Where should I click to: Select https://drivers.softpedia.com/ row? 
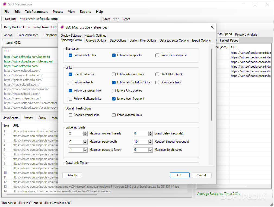(x=23, y=75)
